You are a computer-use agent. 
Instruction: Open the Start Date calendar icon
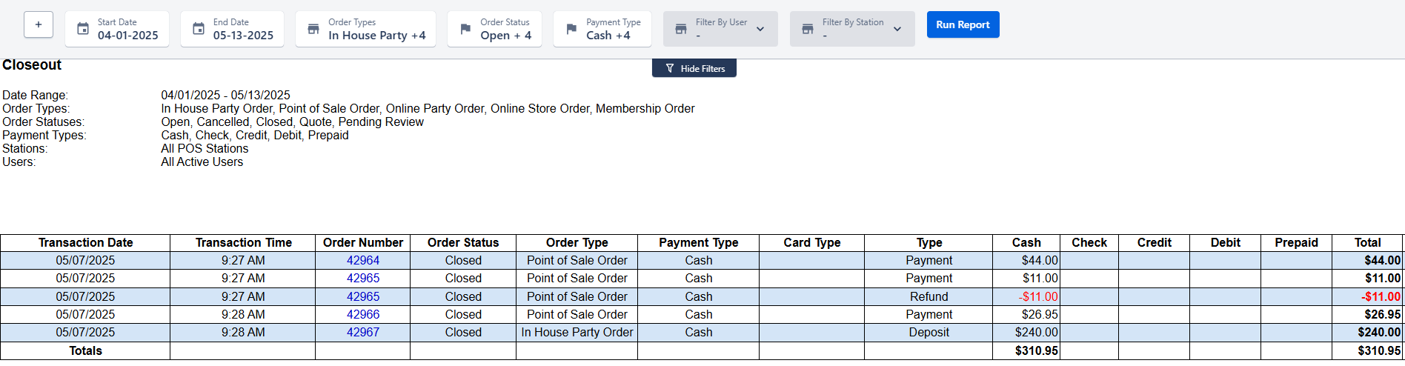[83, 29]
